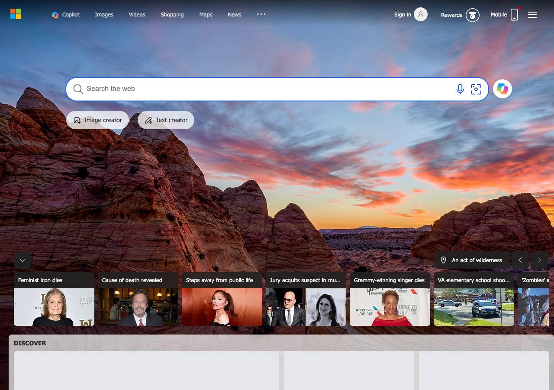
Task: Collapse the news carousel with chevron
Action: click(23, 260)
